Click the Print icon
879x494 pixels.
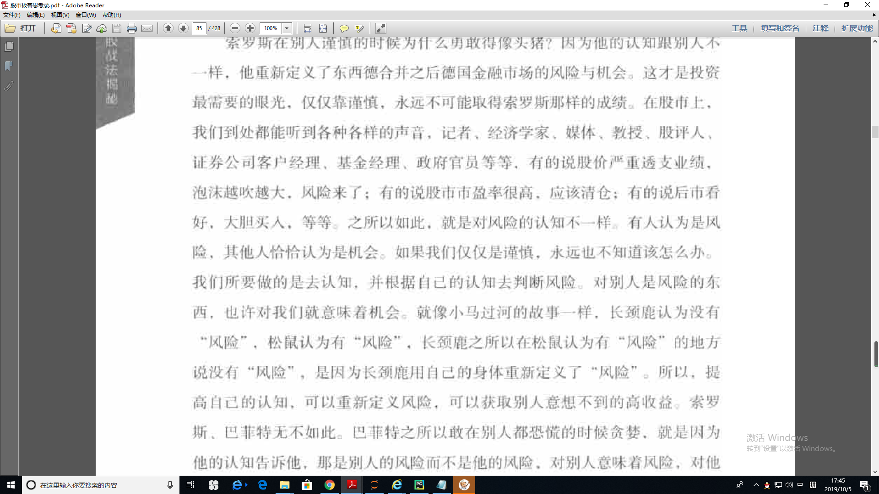click(x=132, y=28)
